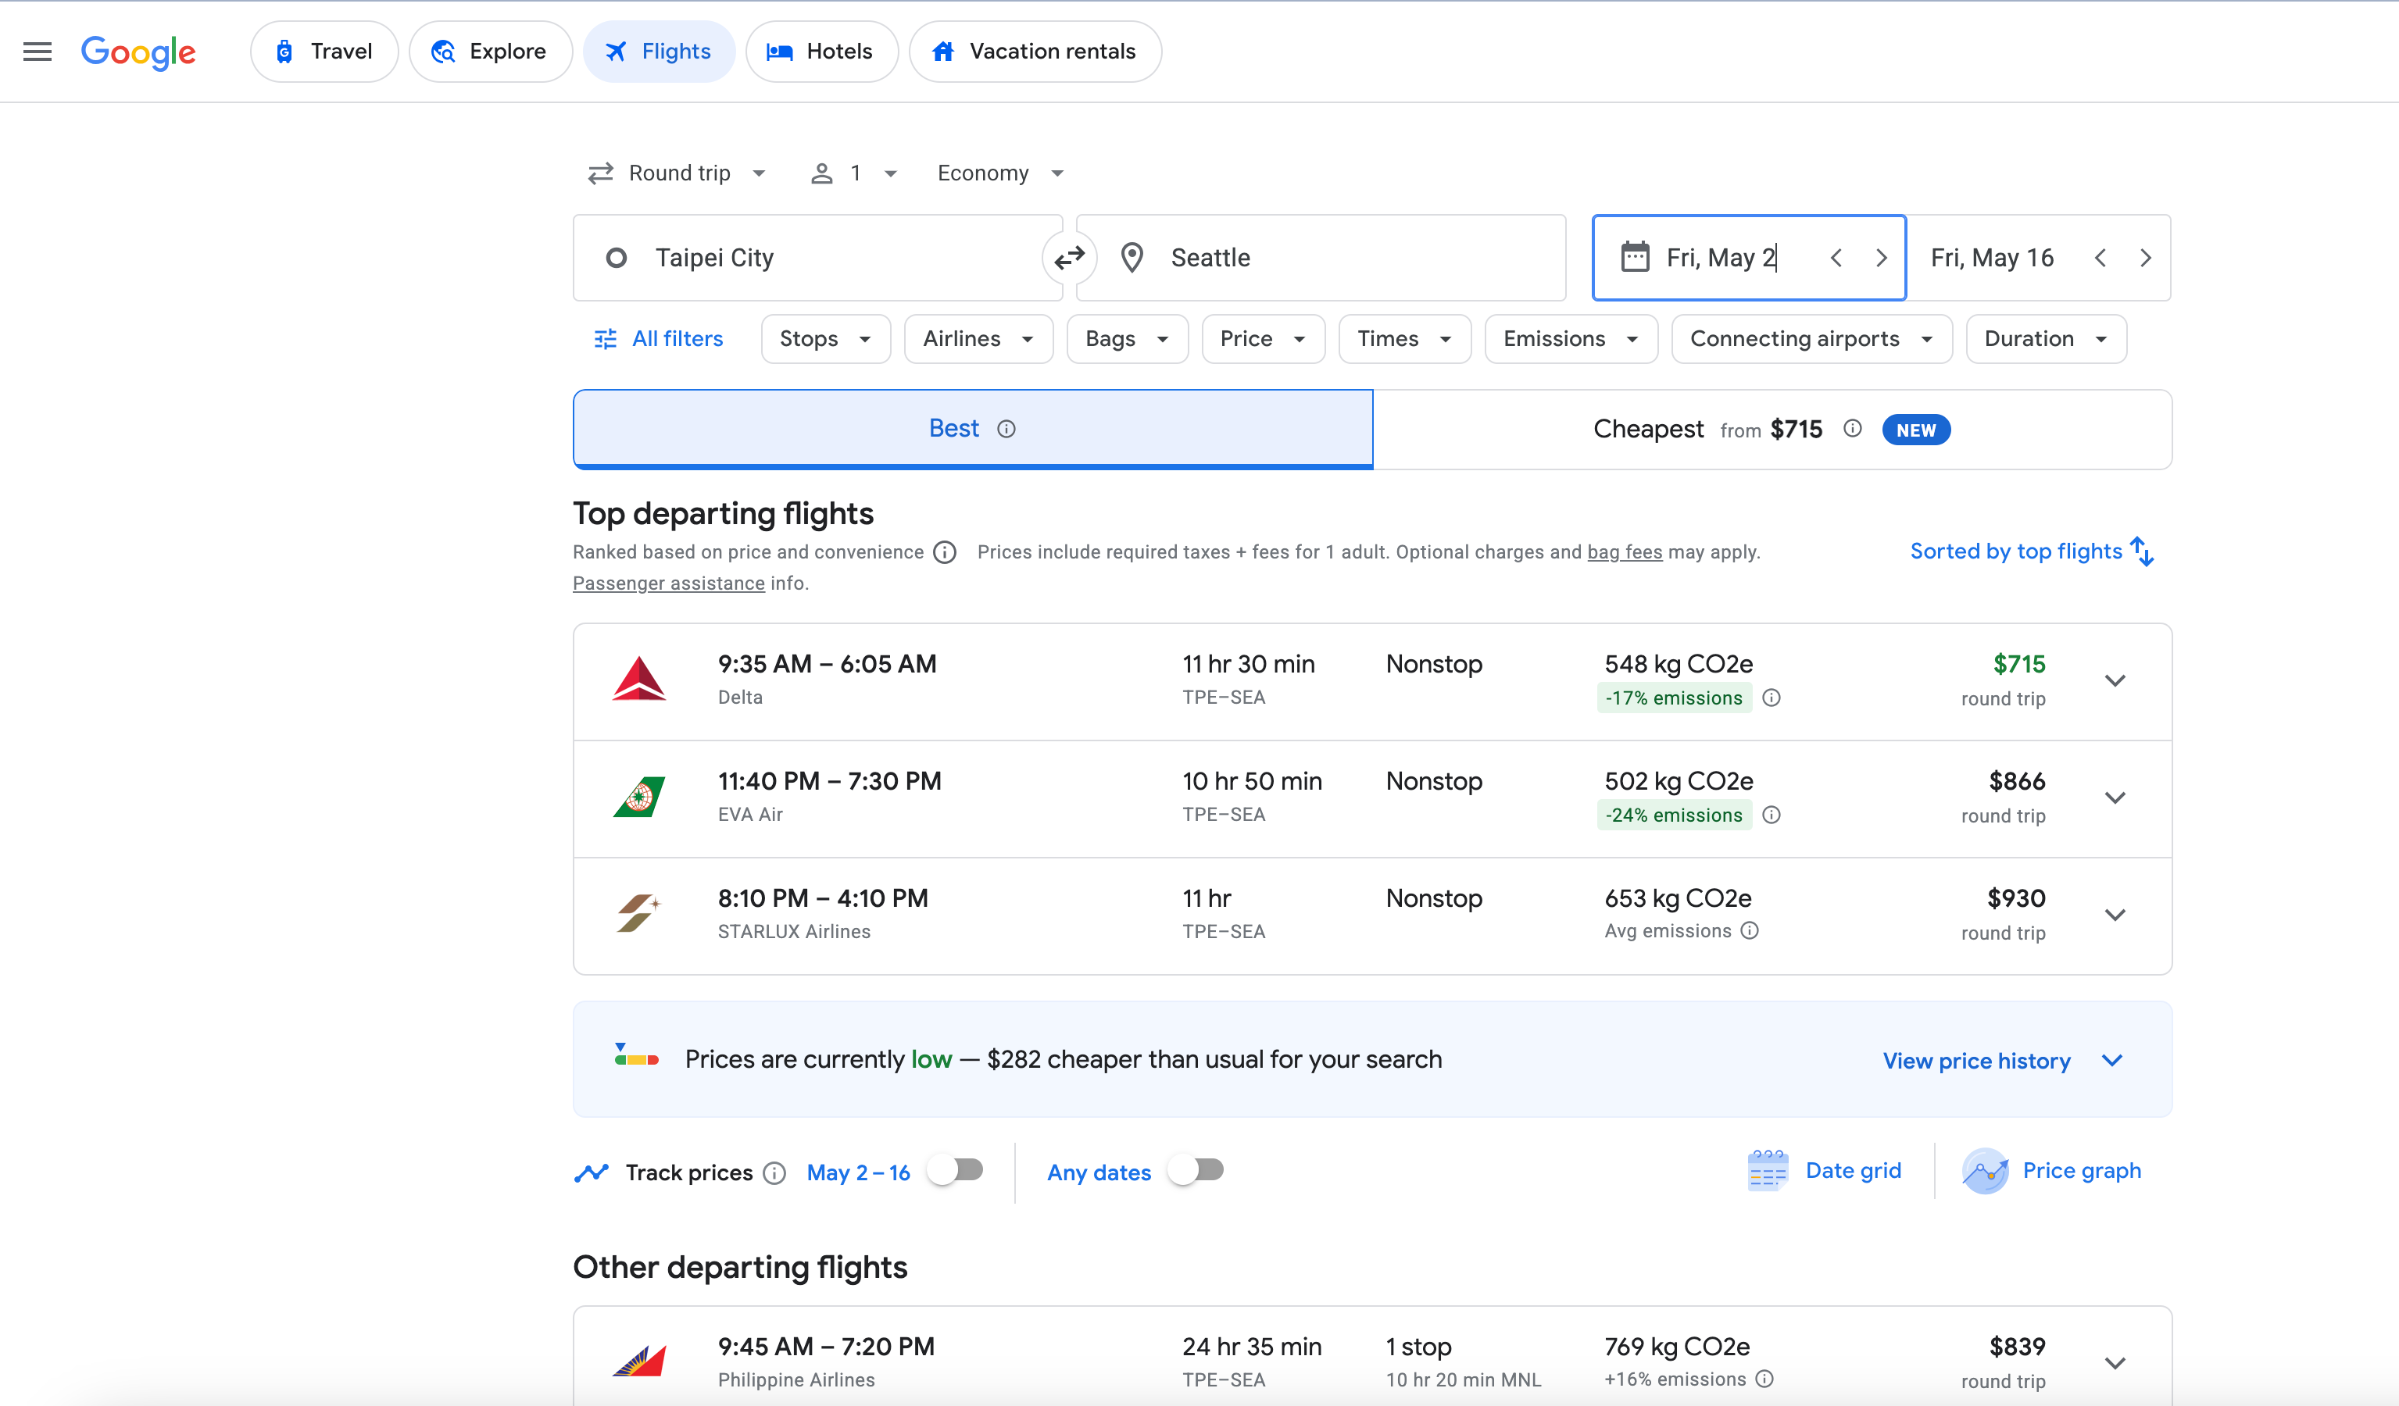Open the Round trip type dropdown

coord(678,173)
